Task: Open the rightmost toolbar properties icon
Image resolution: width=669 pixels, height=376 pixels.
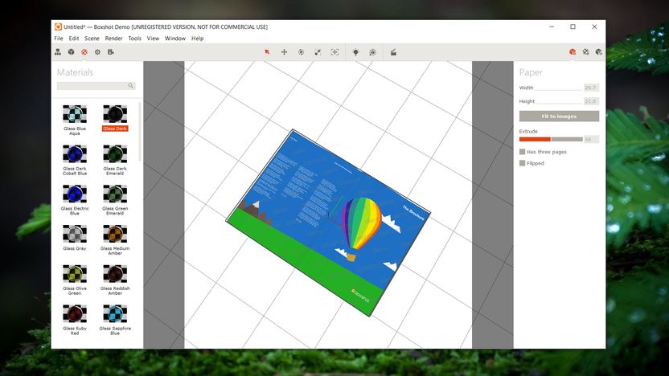Action: [x=599, y=52]
